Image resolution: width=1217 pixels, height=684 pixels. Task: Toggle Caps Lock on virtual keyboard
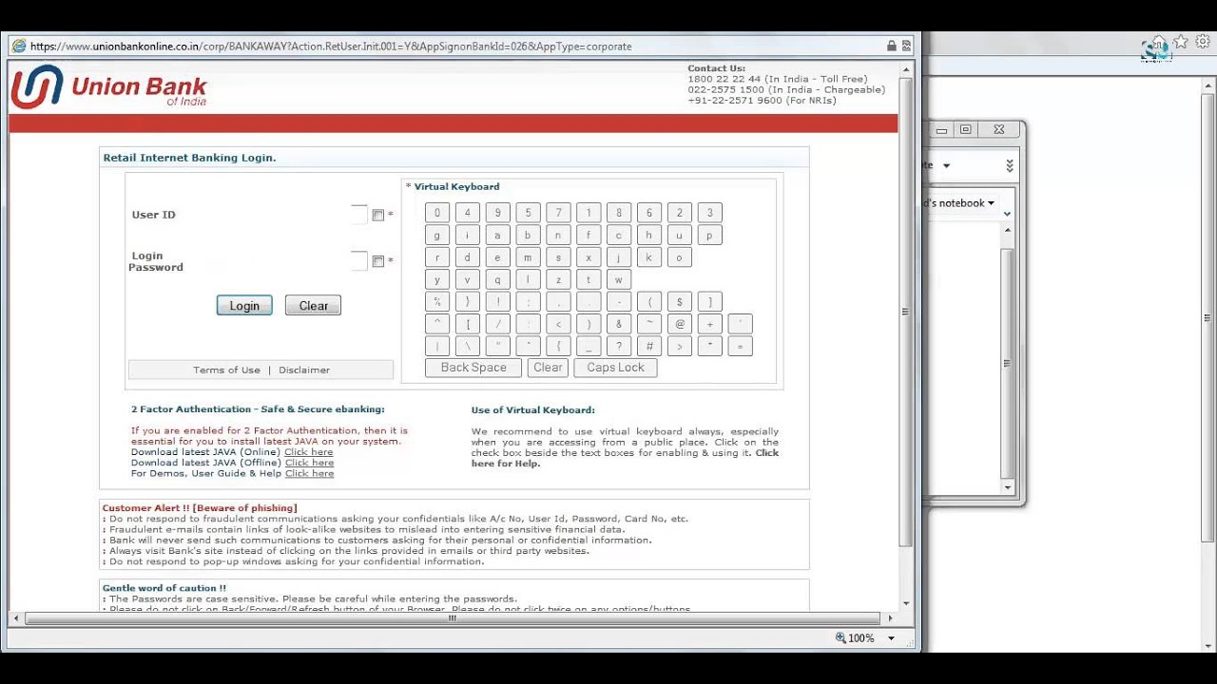615,368
